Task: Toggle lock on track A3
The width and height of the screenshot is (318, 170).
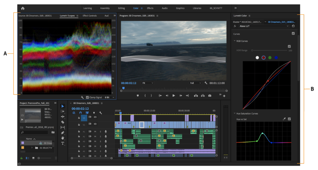Action: (79, 141)
